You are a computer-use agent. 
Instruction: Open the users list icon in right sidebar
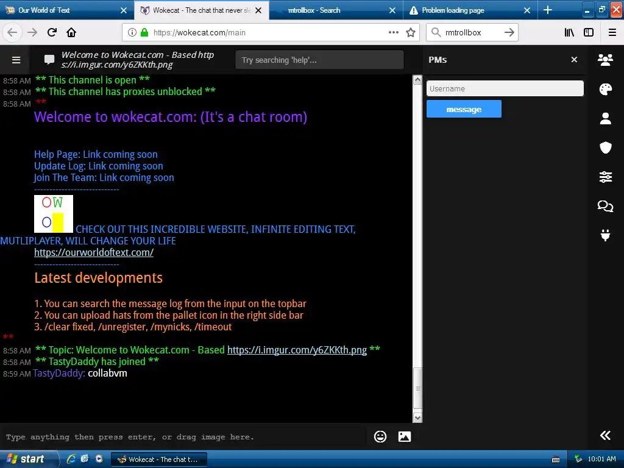(x=605, y=60)
